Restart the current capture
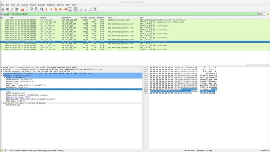Image resolution: width=270 pixels, height=152 pixels. (12, 9)
